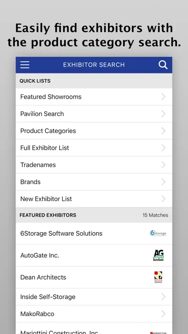Viewport: 188px width, 334px height.
Task: Tap the 6Storage logo icon
Action: pos(158,233)
